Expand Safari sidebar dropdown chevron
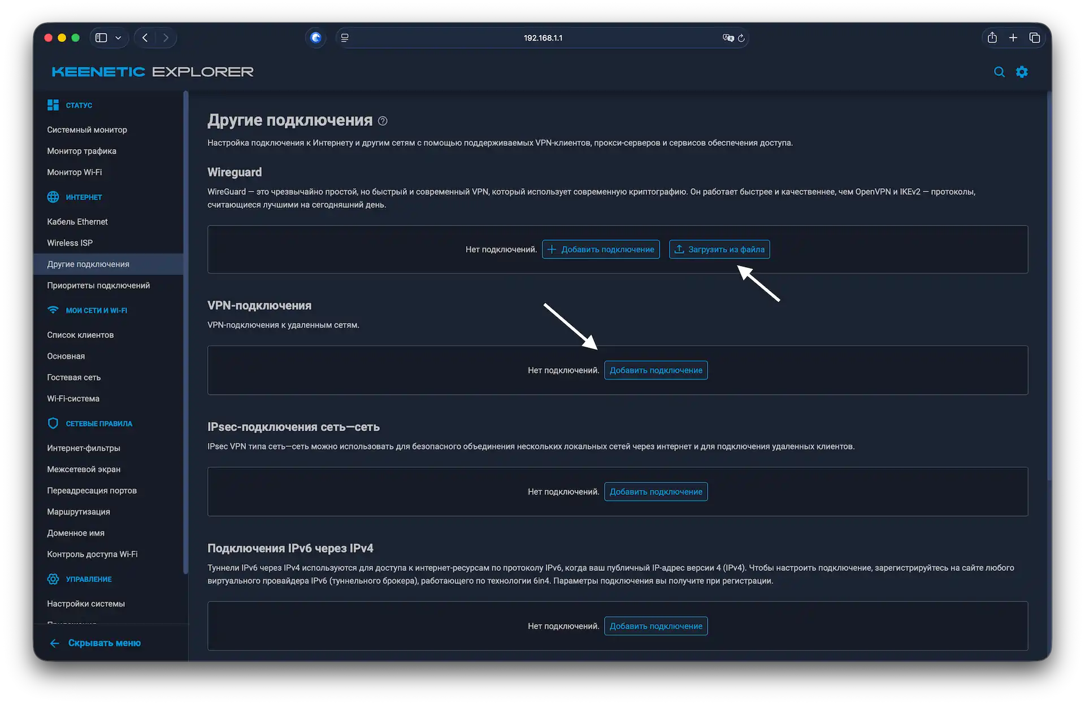Screen dimensions: 1085x705 [x=118, y=38]
